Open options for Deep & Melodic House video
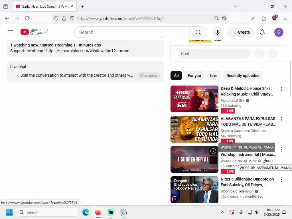Viewport: 292px width, 219px height. (x=281, y=89)
